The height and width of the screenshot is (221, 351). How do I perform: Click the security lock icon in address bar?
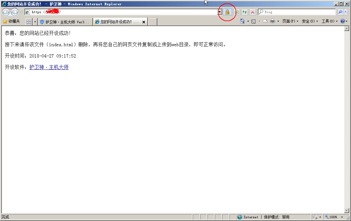pos(227,12)
